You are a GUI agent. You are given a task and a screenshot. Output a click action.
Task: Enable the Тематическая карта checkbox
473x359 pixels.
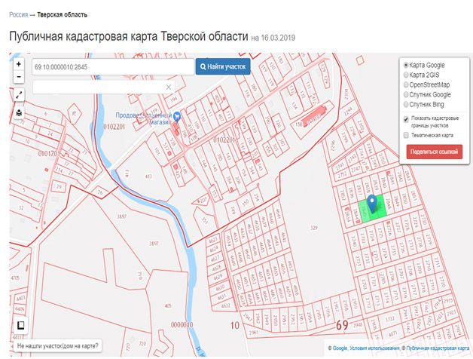tap(407, 136)
